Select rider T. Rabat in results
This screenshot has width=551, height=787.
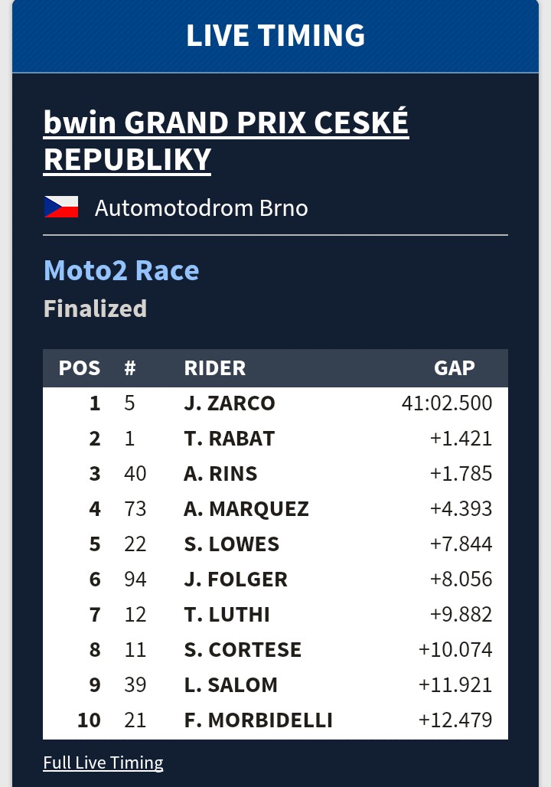click(x=230, y=439)
